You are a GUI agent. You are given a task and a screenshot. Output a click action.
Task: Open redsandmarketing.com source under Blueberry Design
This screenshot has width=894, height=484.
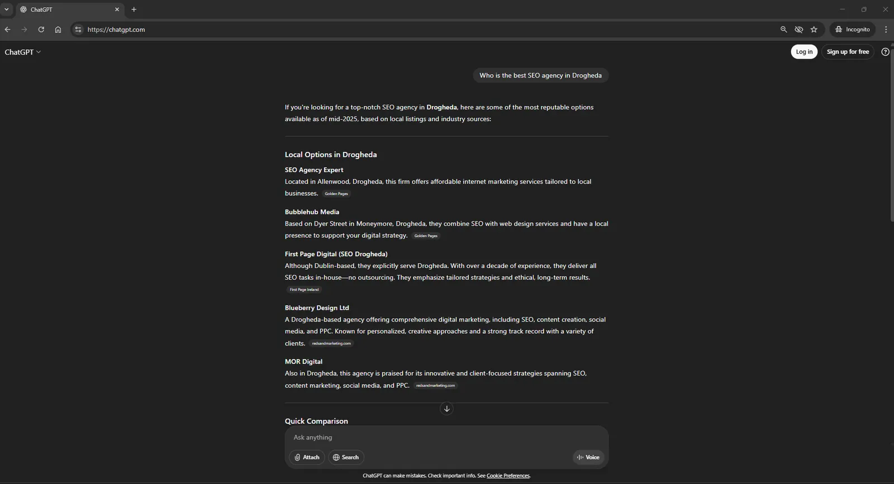[331, 343]
